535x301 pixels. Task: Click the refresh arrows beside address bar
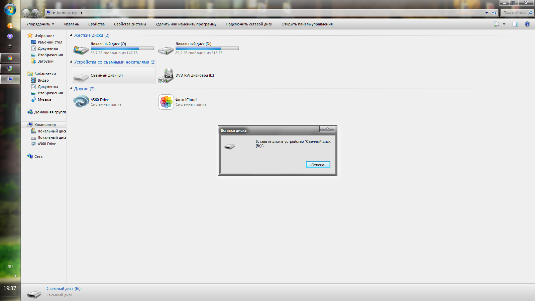pos(494,13)
